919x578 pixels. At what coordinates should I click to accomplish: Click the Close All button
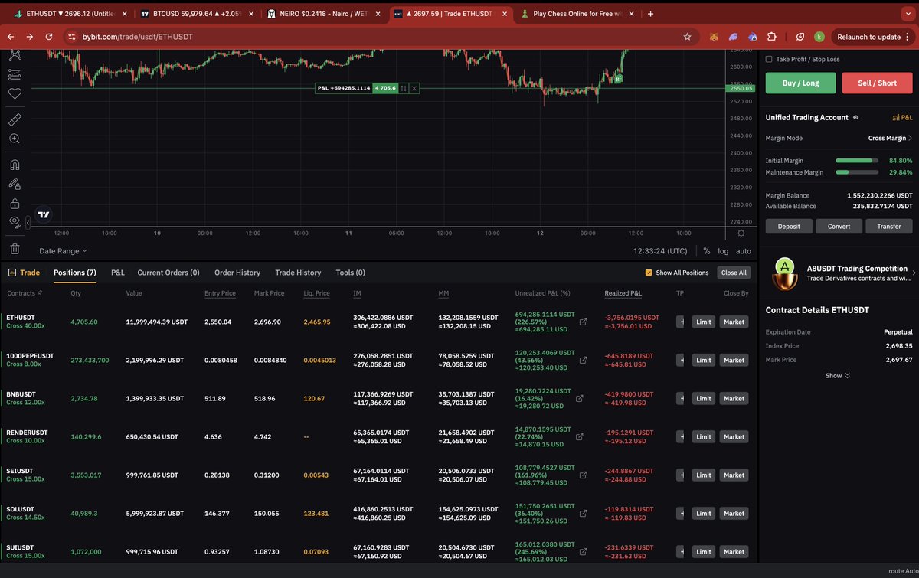(734, 273)
